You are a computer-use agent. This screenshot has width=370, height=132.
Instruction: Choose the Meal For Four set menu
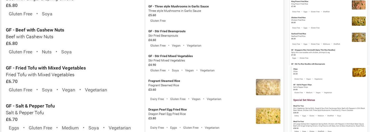tap(298, 121)
